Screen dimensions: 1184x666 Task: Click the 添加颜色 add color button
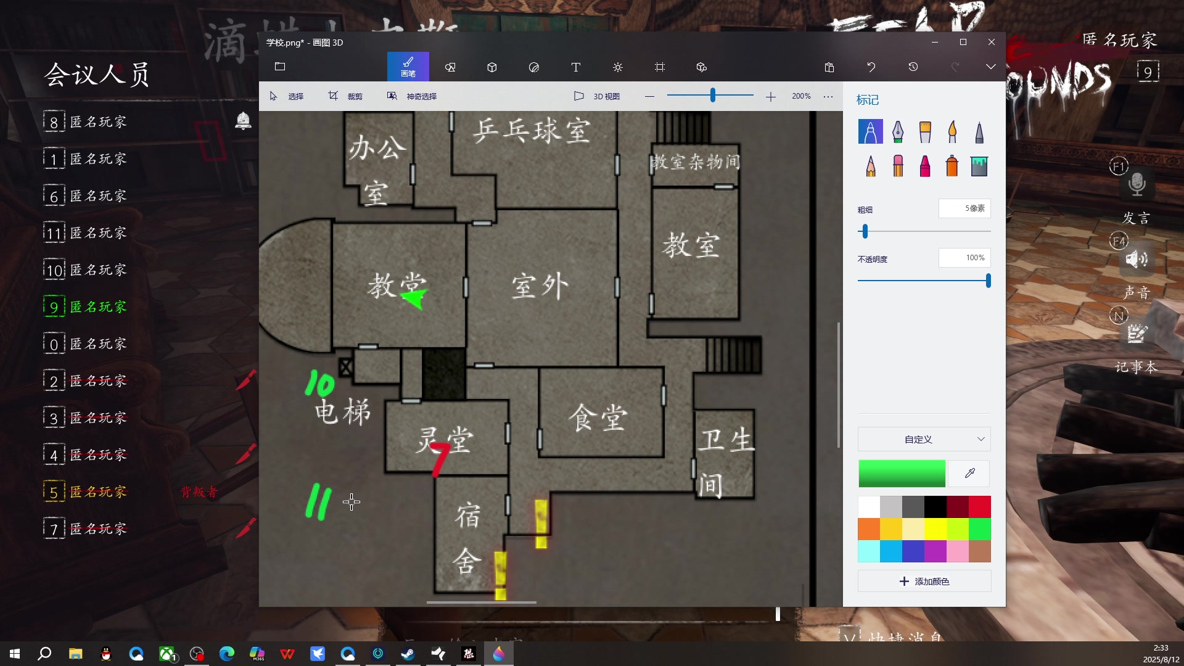tap(924, 582)
